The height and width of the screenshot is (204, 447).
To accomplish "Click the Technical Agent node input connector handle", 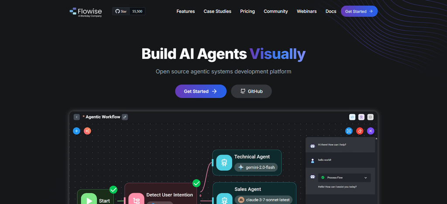I will (213, 163).
